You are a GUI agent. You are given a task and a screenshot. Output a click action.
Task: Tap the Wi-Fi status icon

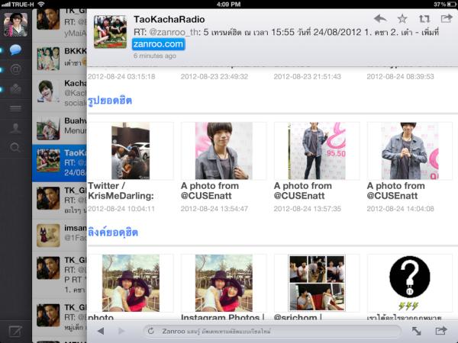41,4
